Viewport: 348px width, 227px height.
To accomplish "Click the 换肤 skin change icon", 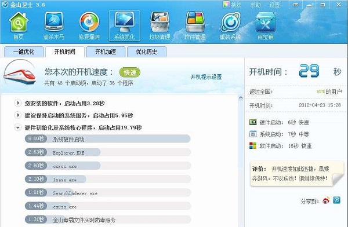I will click(x=226, y=5).
